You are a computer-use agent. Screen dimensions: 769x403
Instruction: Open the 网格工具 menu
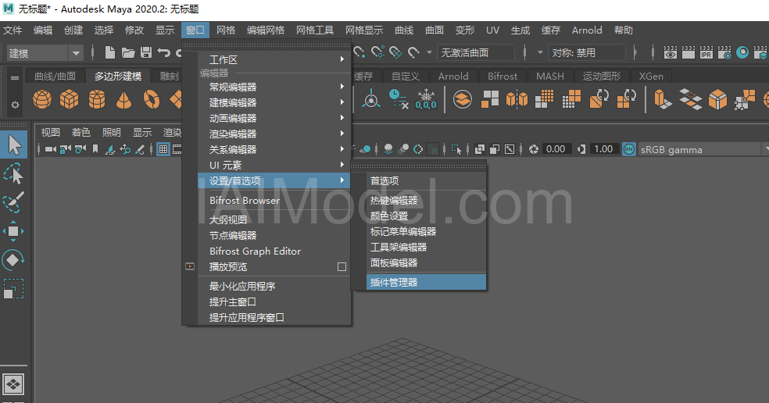point(315,30)
